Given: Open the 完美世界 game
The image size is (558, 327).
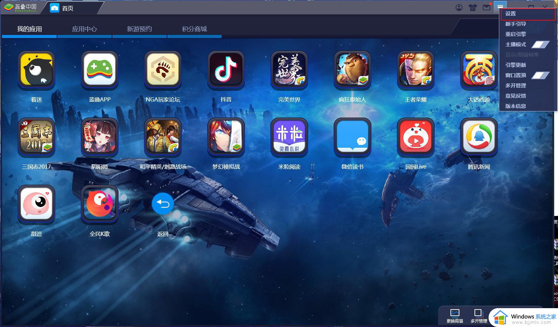Looking at the screenshot, I should 289,70.
